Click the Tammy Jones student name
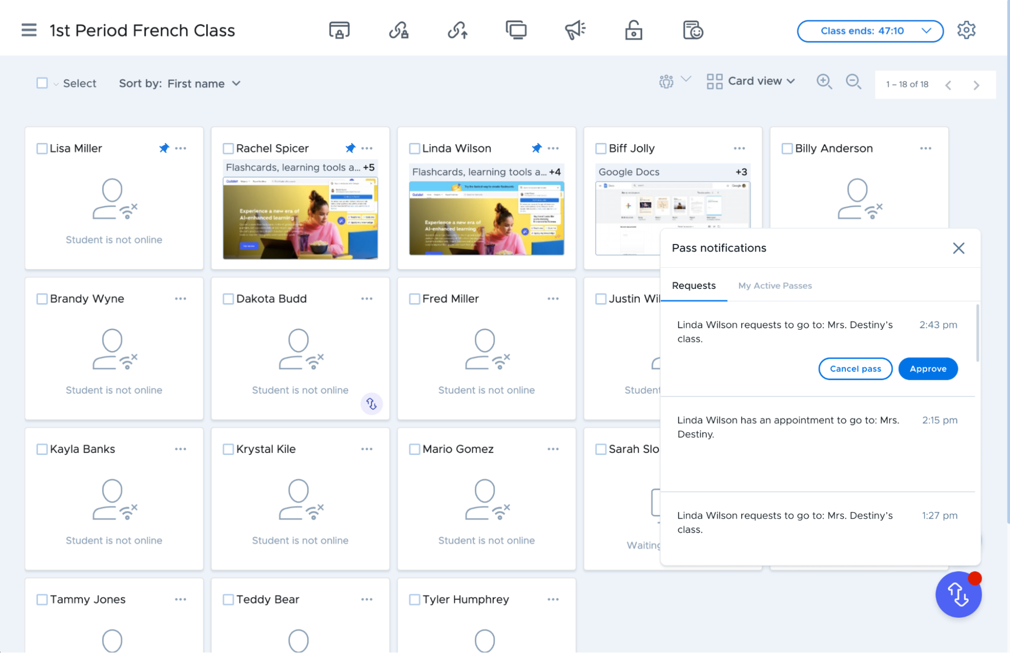This screenshot has width=1010, height=653. point(87,599)
